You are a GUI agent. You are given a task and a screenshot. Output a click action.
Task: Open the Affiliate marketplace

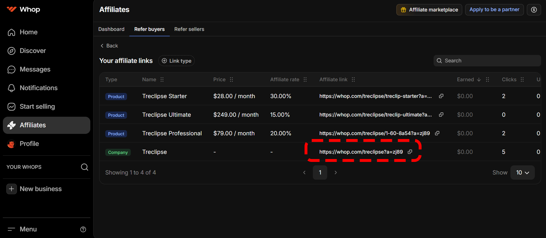coord(429,10)
